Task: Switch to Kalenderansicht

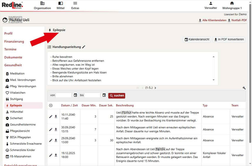Action: click(197, 39)
